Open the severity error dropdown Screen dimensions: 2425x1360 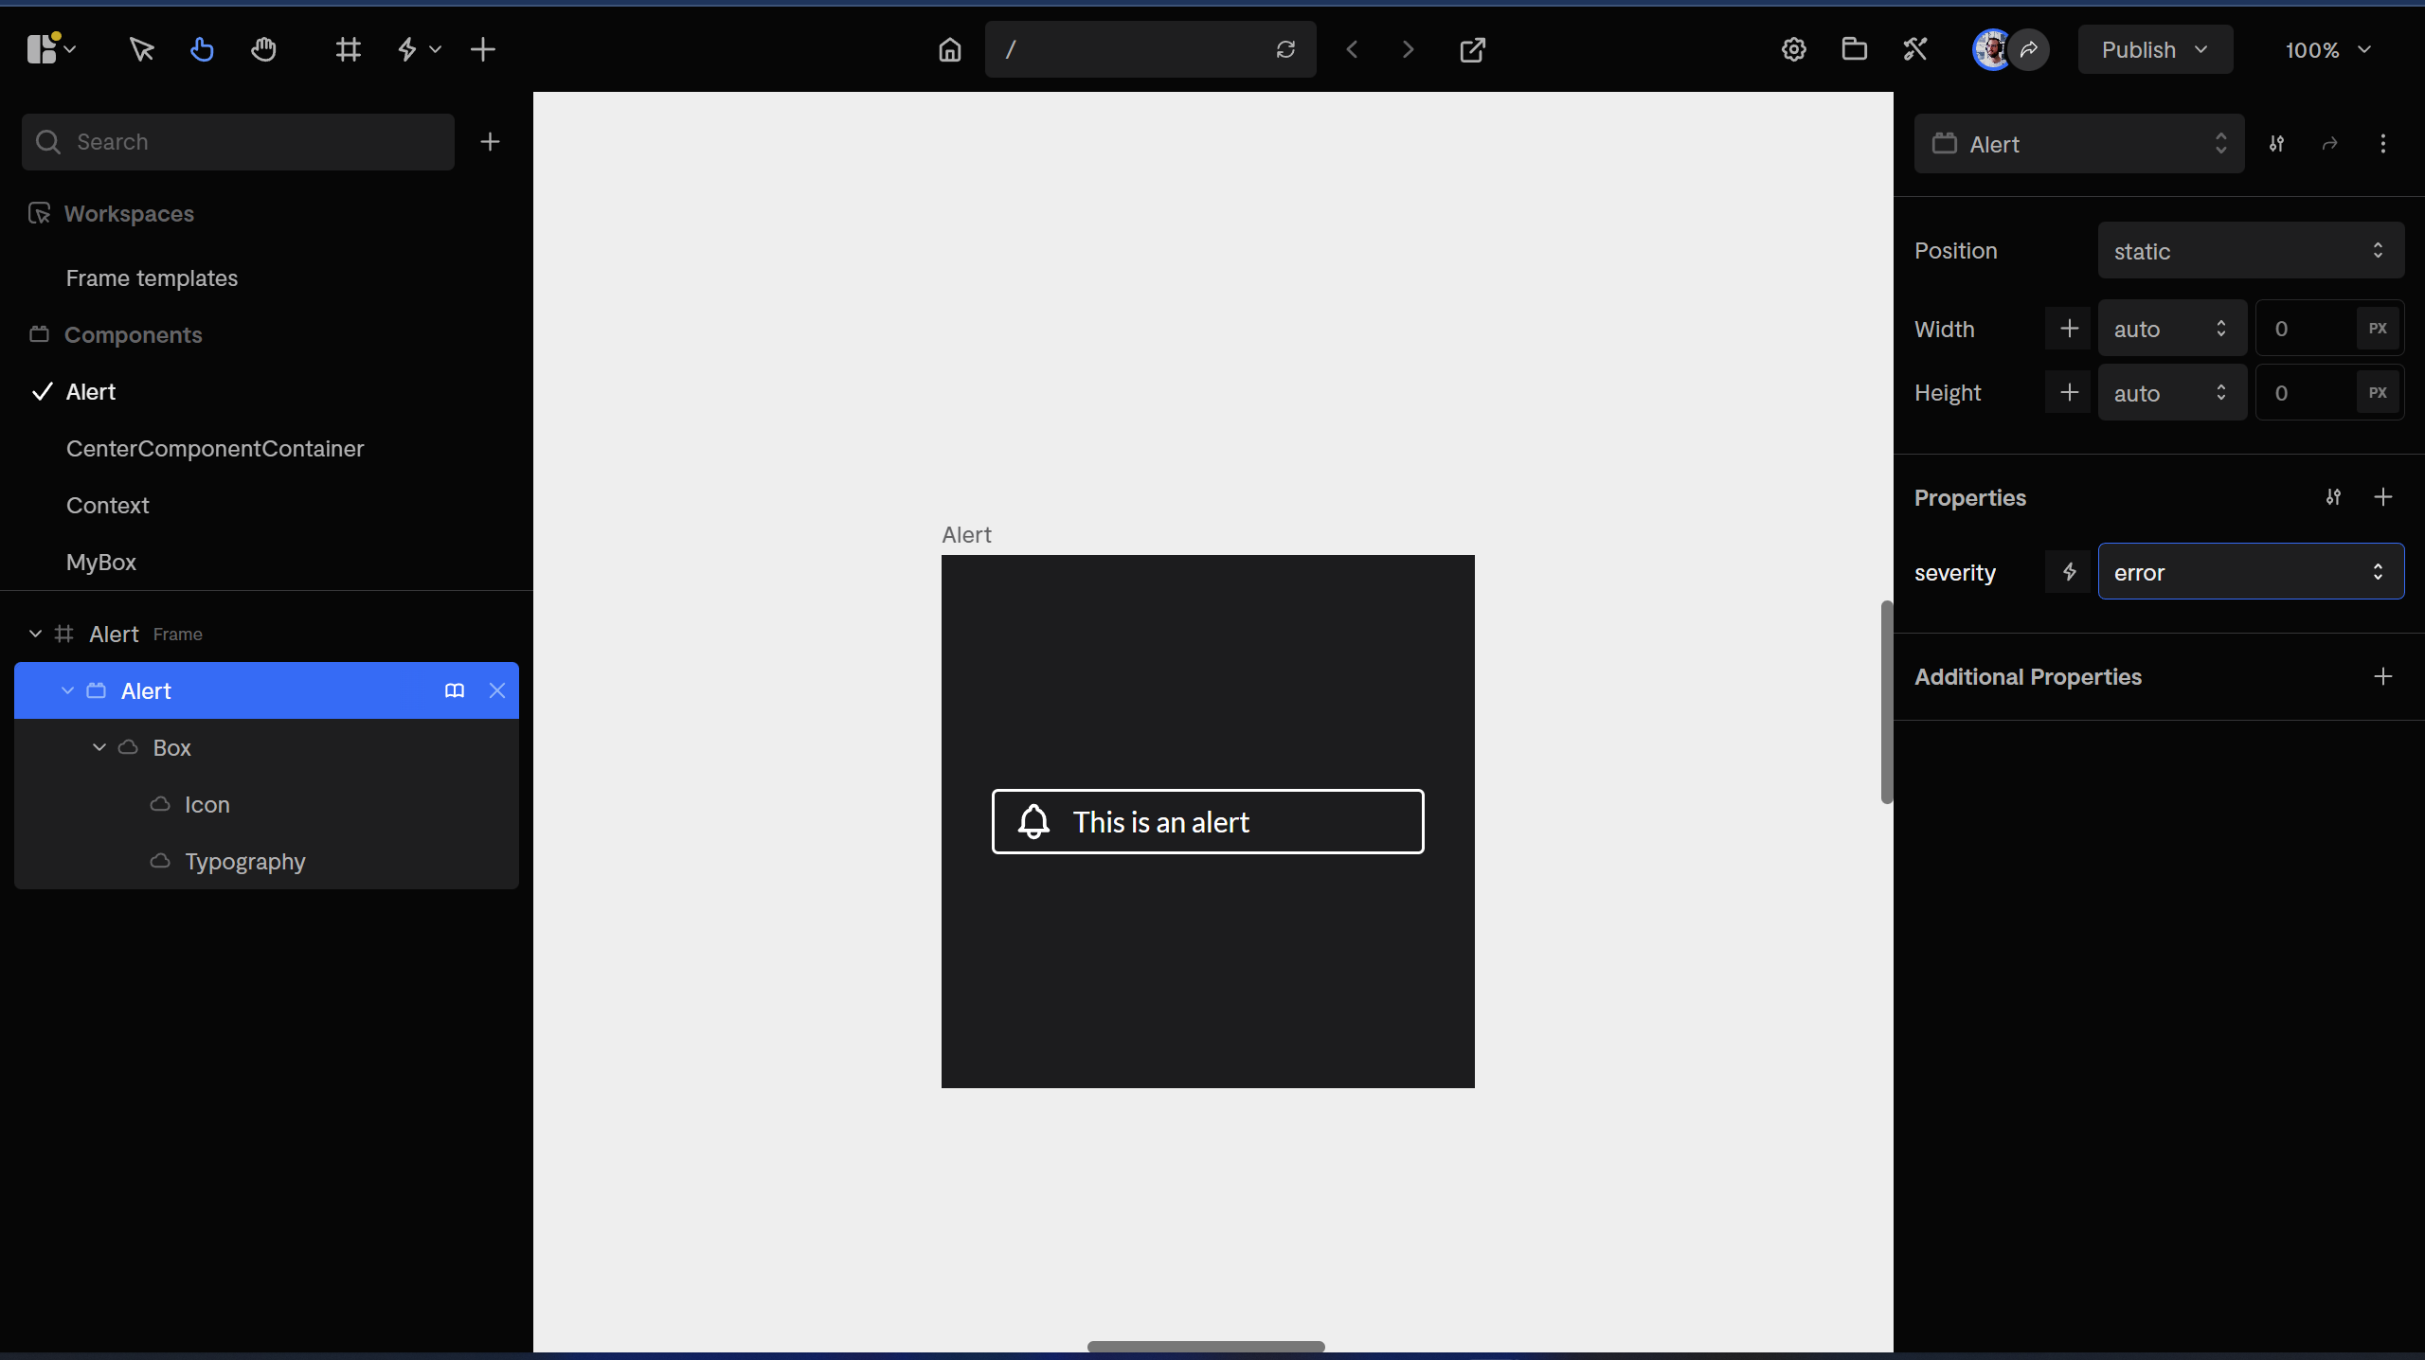click(x=2250, y=572)
